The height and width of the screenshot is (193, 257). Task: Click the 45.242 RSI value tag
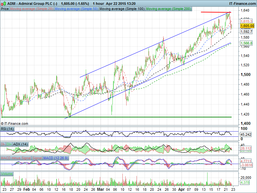click(x=246, y=134)
